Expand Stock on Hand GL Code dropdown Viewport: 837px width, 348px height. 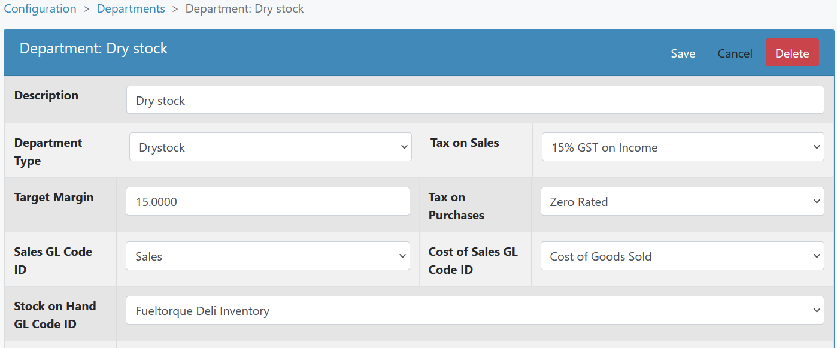(x=475, y=310)
